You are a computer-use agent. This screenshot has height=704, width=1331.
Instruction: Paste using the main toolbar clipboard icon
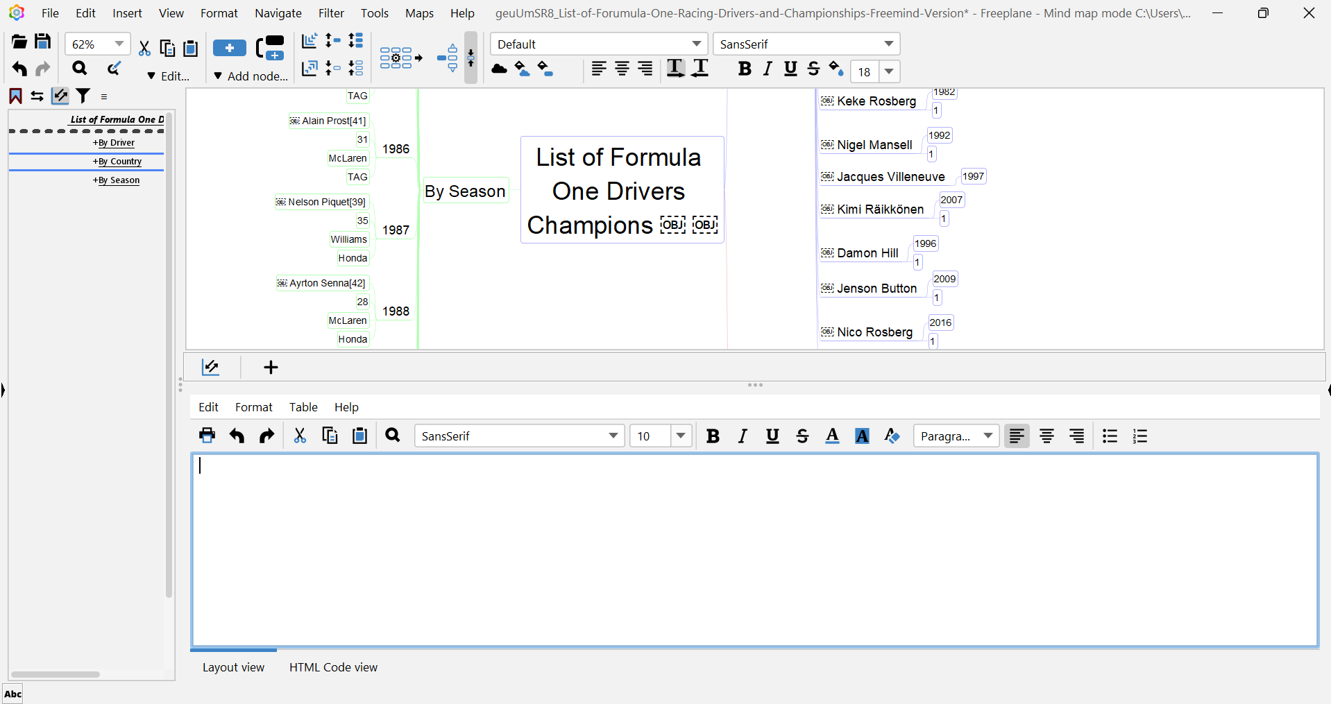click(191, 48)
